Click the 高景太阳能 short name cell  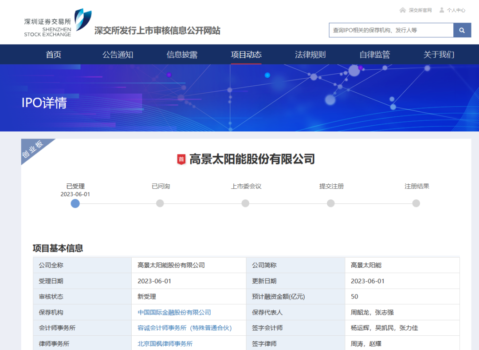tap(402, 265)
